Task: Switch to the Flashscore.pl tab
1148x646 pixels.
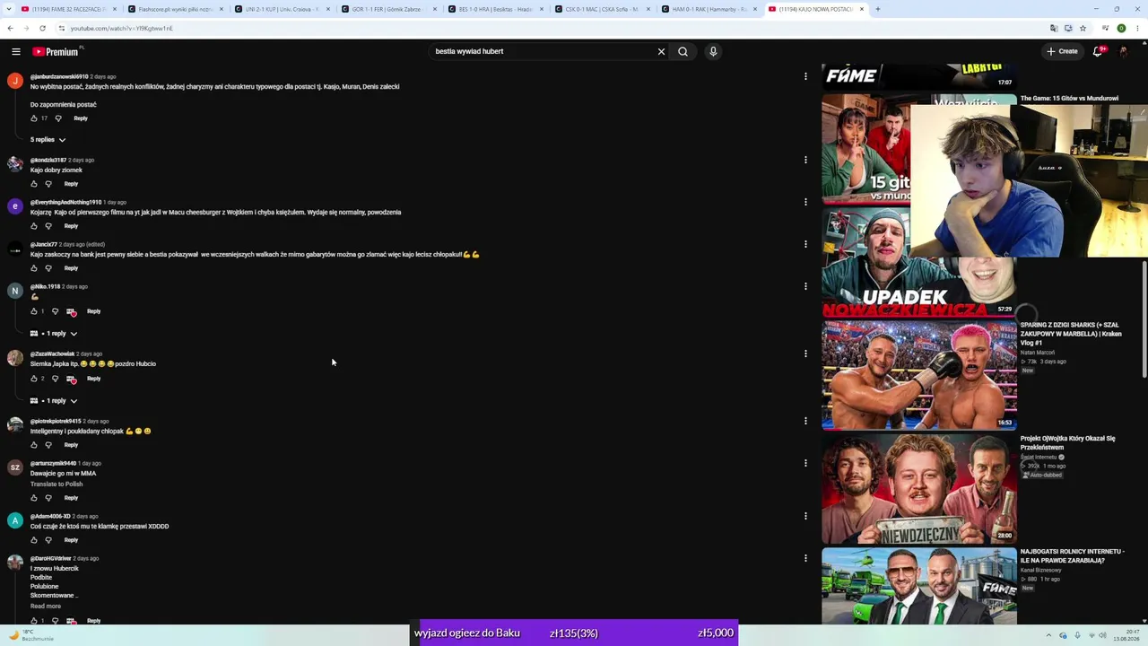Action: click(175, 9)
